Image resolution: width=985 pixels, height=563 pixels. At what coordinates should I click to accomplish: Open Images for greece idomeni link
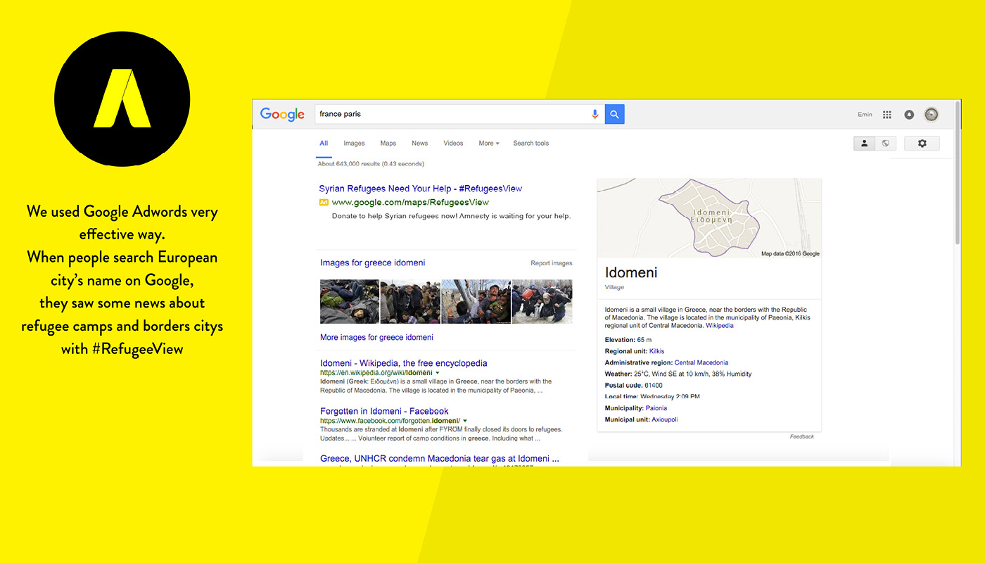coord(372,262)
